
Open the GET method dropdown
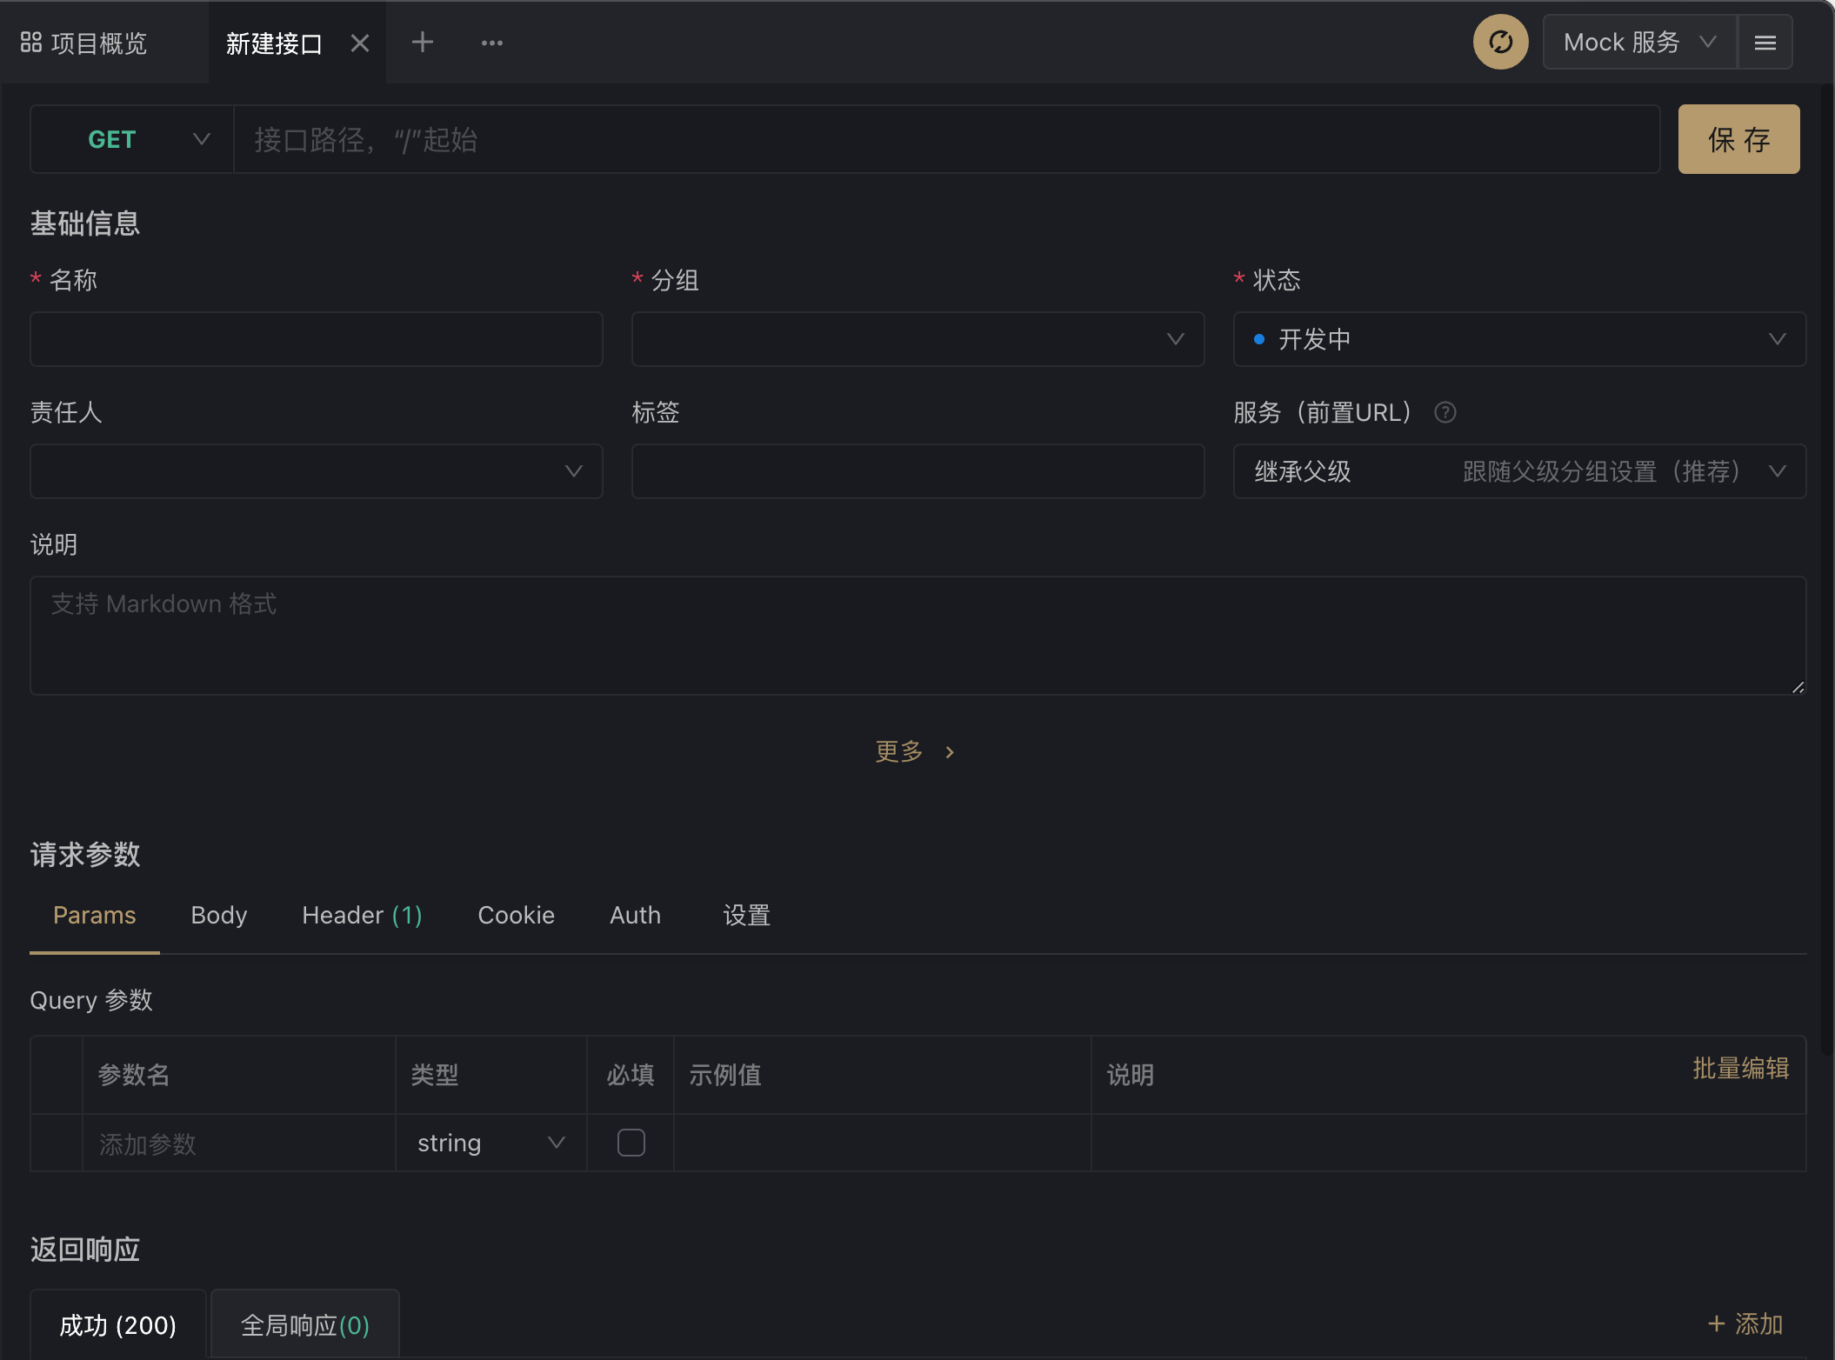[132, 139]
